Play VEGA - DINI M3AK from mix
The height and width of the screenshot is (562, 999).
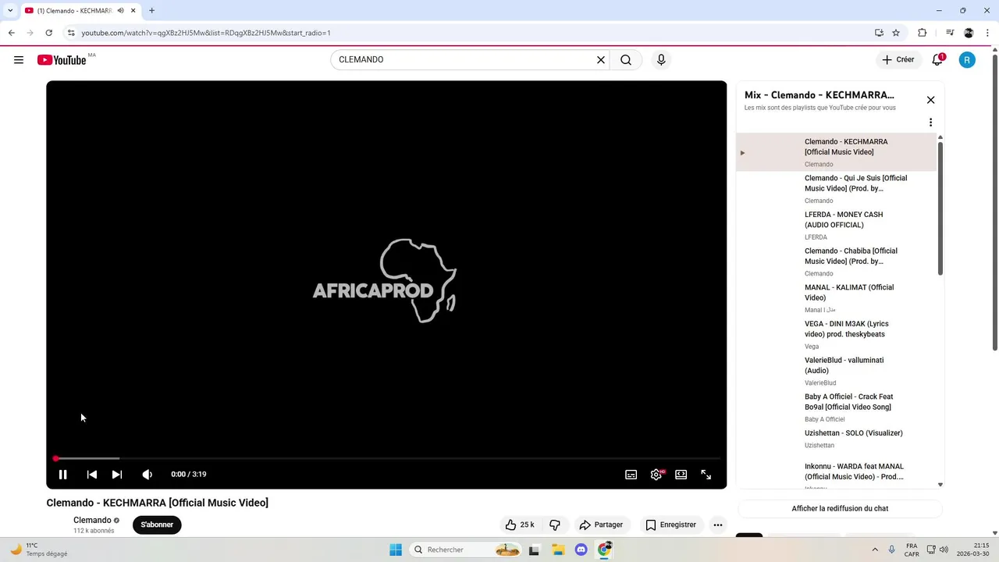click(x=836, y=335)
